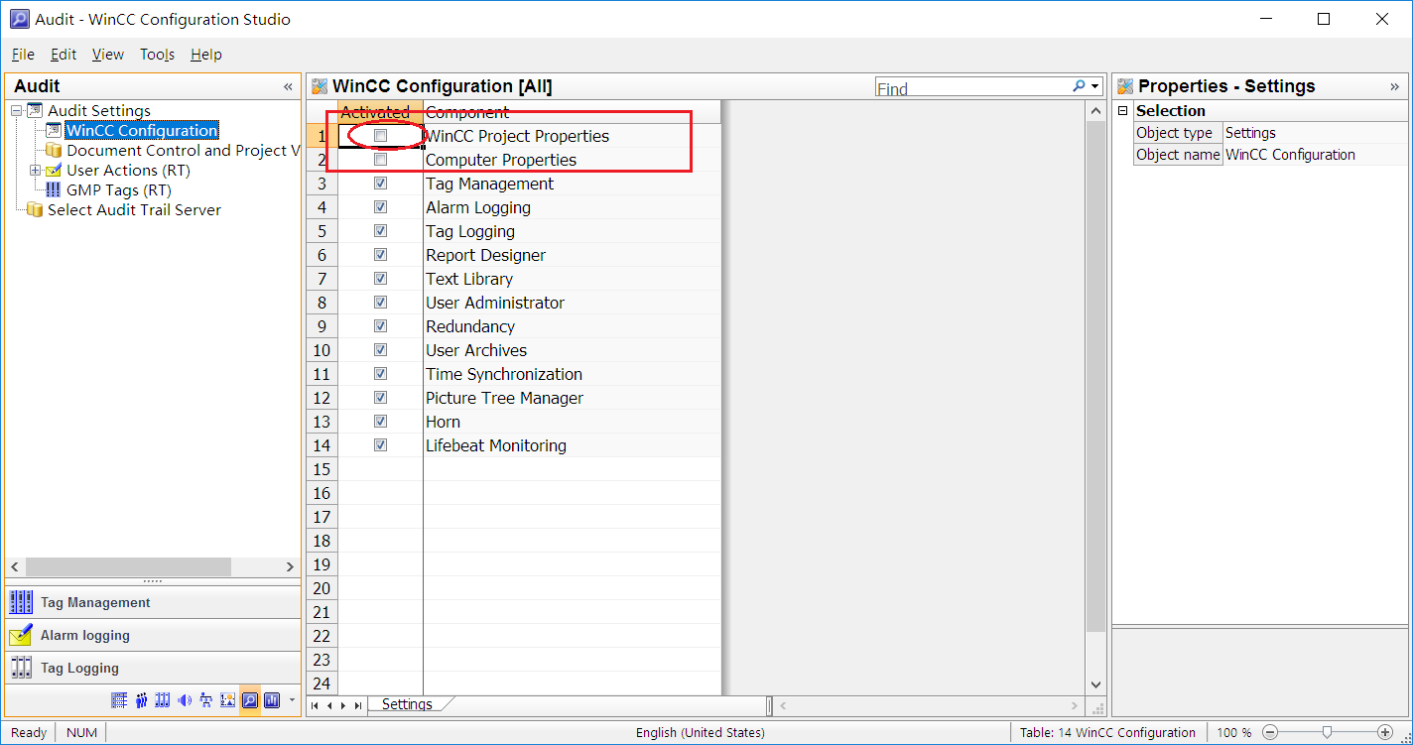
Task: Click the zoom slider handle in status bar
Action: [1327, 732]
